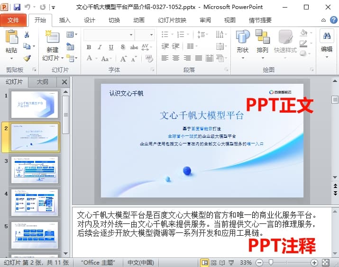
Task: Click inside the speaker notes text area
Action: (x=202, y=232)
